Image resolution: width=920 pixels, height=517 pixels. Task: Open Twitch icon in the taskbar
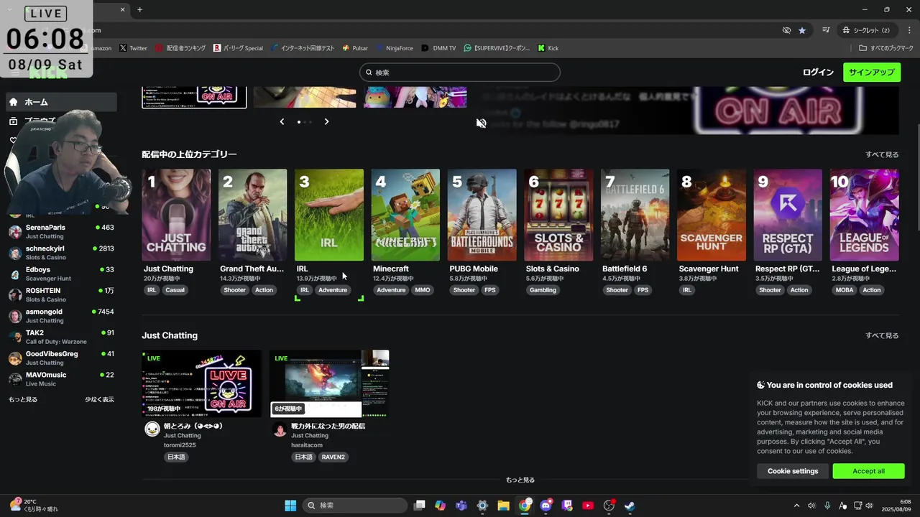567,506
